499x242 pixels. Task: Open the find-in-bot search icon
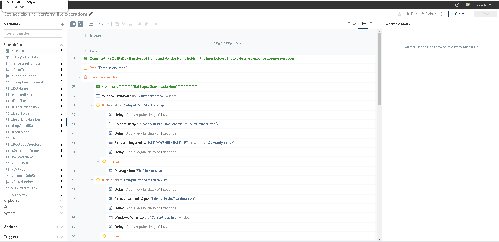pos(81,24)
